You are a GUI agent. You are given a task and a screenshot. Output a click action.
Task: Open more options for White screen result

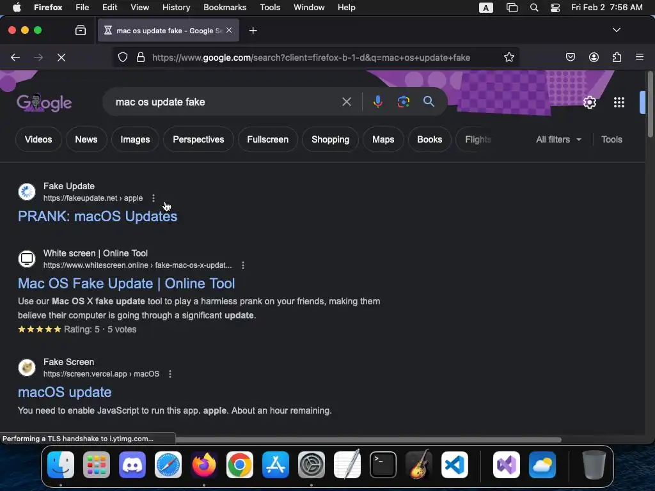pyautogui.click(x=242, y=265)
